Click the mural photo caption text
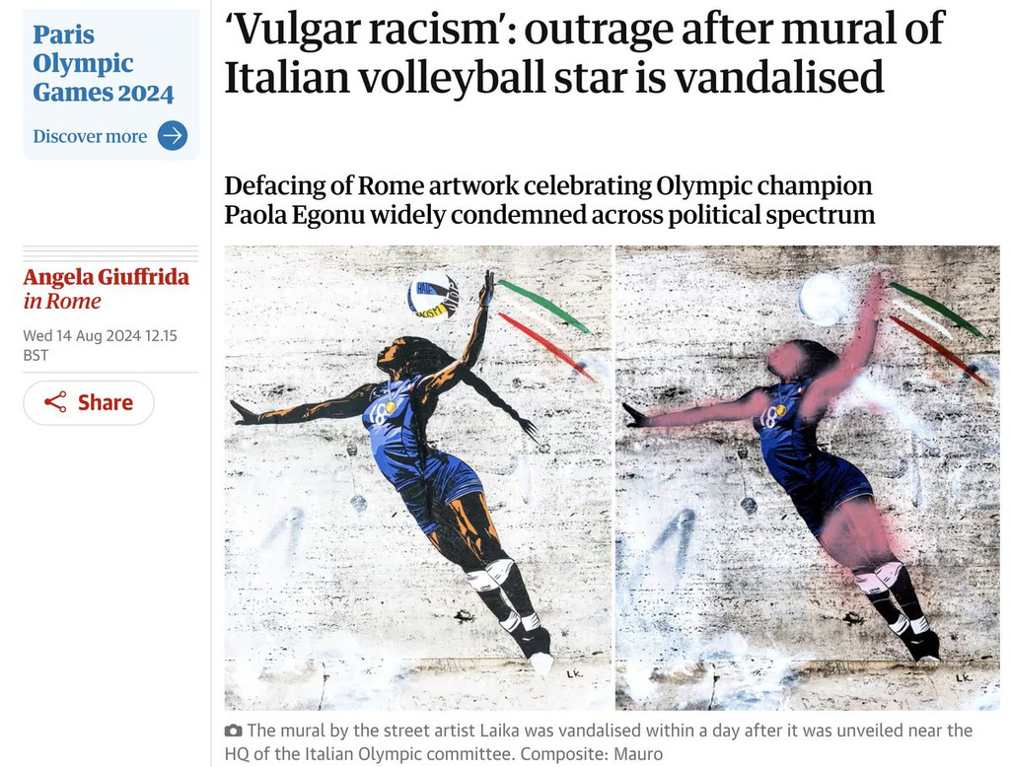Image resolution: width=1010 pixels, height=767 pixels. 599,742
